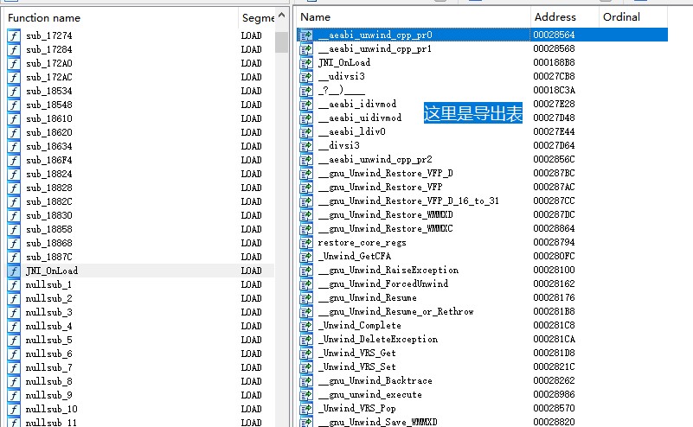Select sub_18548 function row
693x427 pixels.
(140, 105)
